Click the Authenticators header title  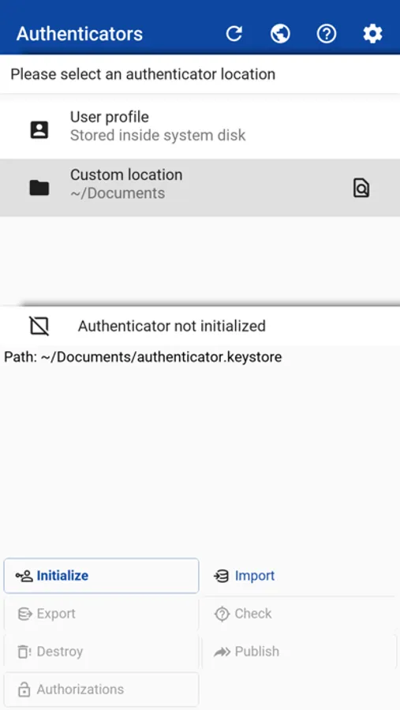pyautogui.click(x=80, y=34)
